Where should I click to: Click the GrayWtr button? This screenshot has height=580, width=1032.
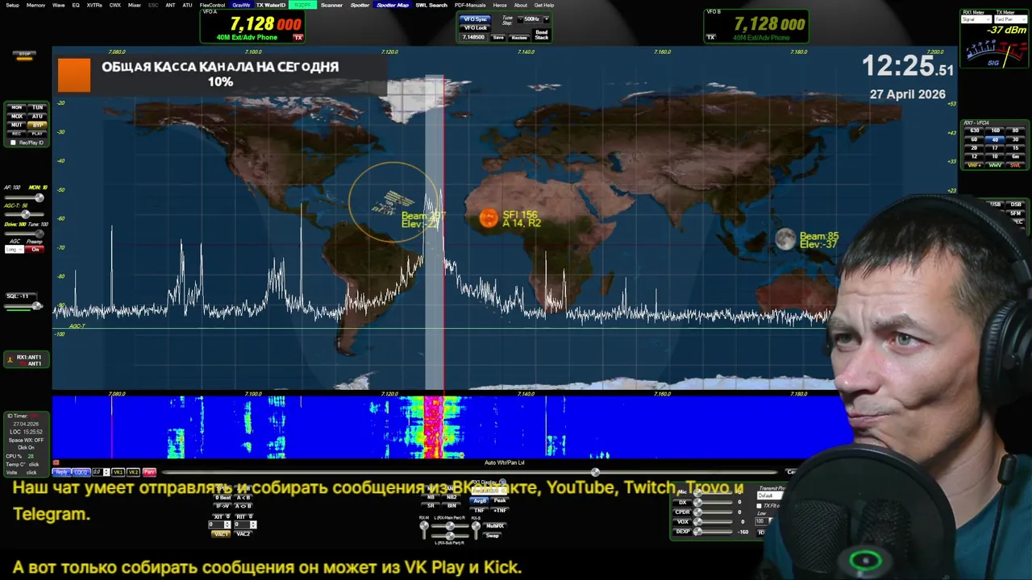tap(241, 5)
